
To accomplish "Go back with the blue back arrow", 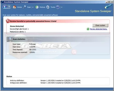I will (5, 7).
